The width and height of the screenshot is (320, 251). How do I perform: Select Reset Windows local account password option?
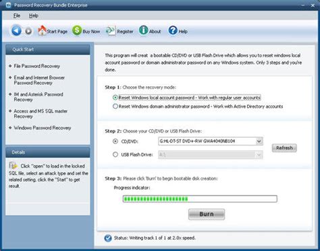[187, 98]
